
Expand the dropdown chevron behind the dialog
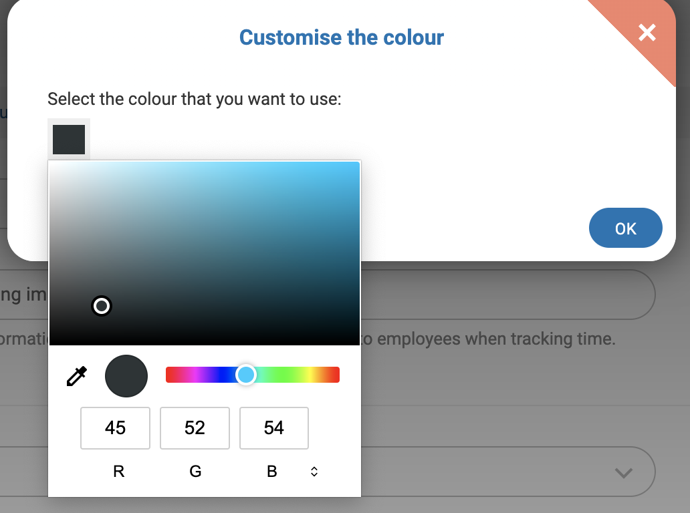click(623, 473)
